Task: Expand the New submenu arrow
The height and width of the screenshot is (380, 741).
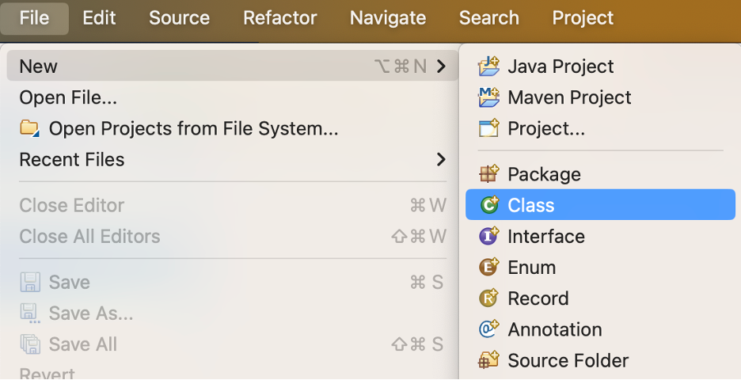Action: [x=441, y=66]
